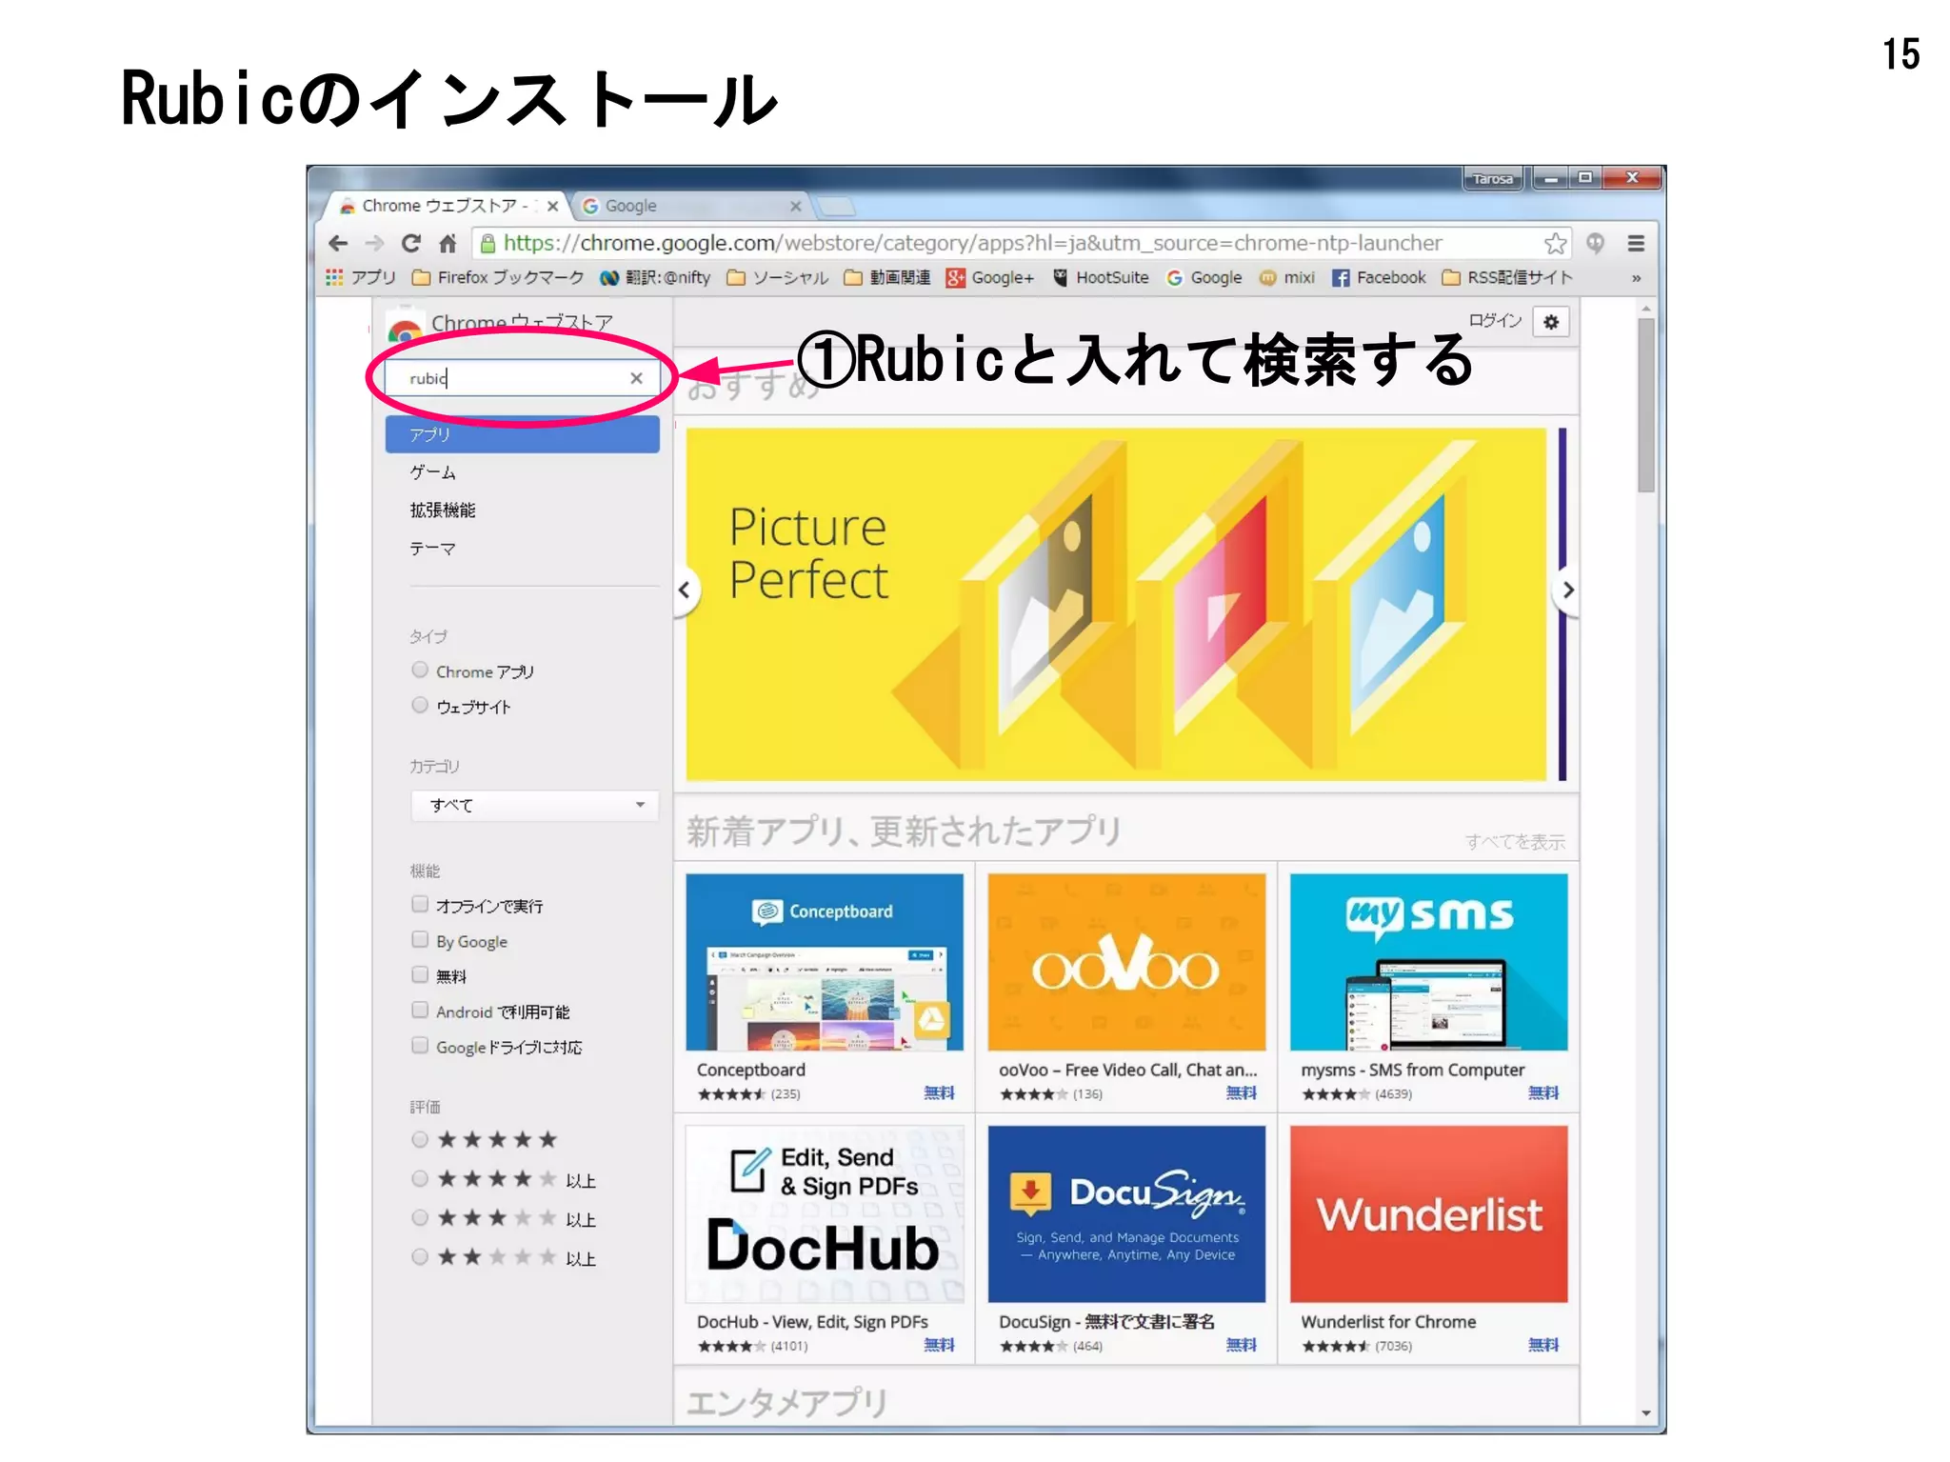Select the アプリ category in sidebar
Screen dimensions: 1950x1462
(x=522, y=434)
